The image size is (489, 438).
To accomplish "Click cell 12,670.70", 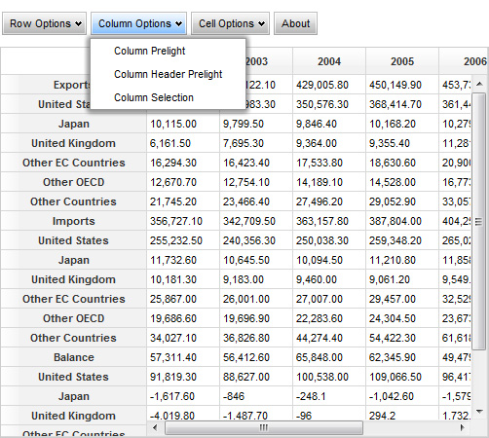I will tap(183, 182).
